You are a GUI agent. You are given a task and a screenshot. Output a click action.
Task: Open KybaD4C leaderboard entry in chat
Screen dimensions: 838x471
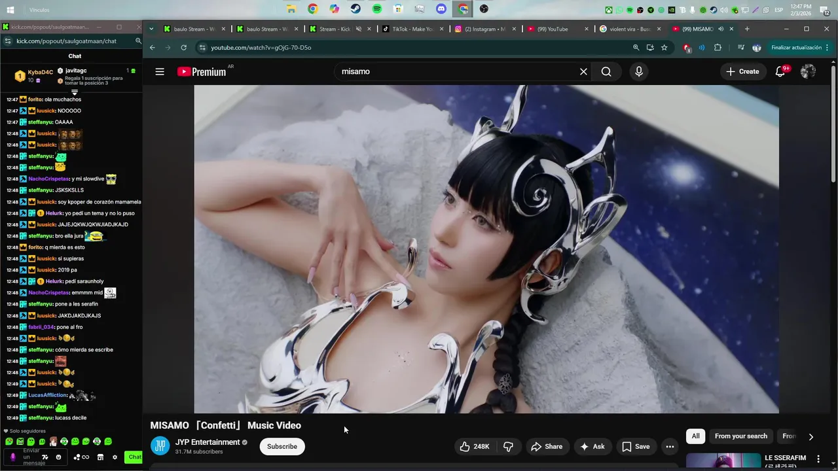(33, 76)
